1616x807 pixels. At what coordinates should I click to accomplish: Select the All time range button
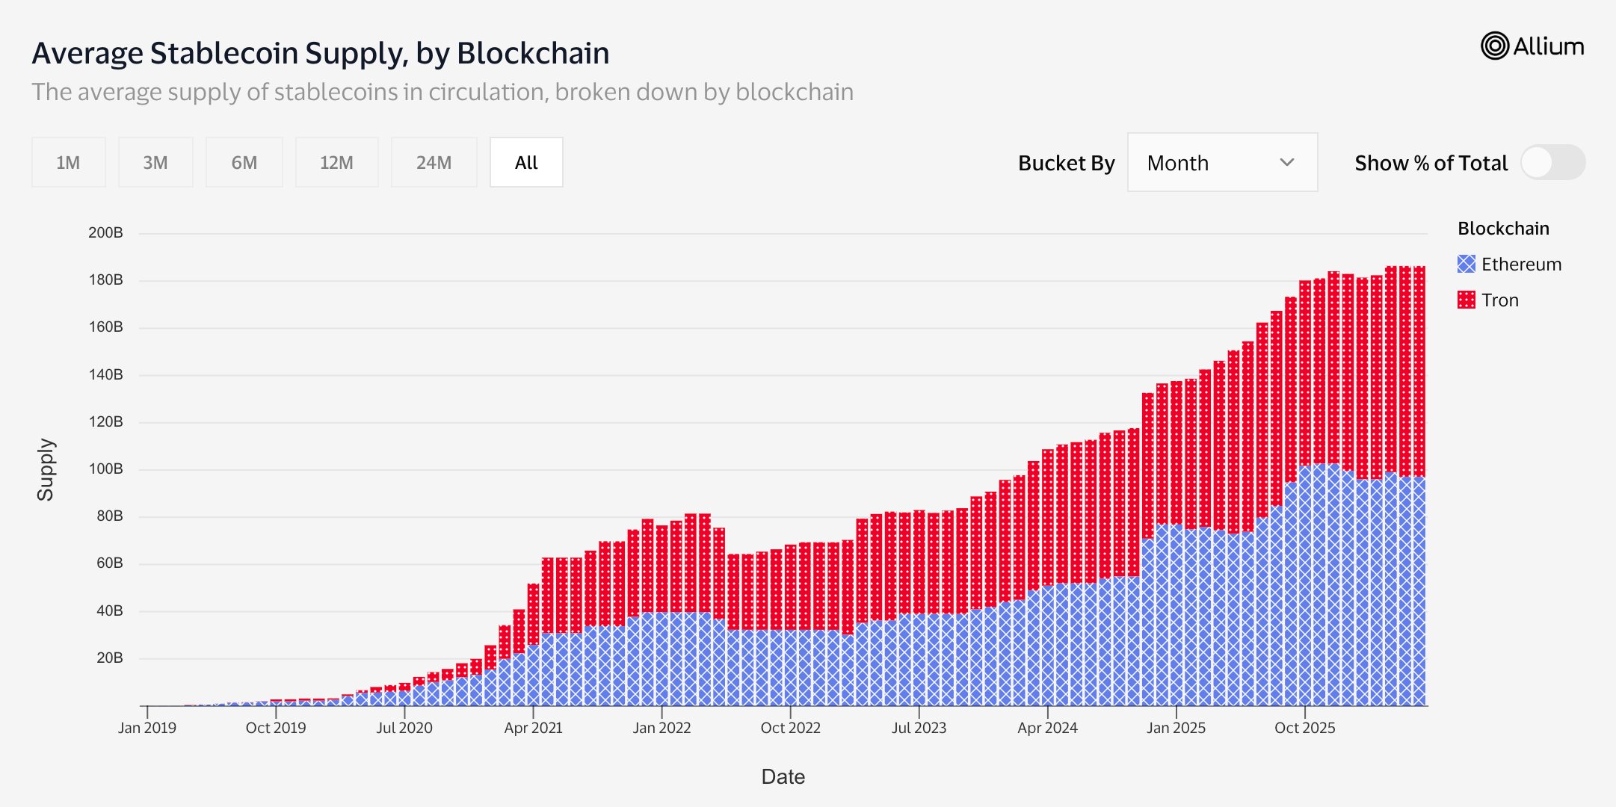click(526, 162)
